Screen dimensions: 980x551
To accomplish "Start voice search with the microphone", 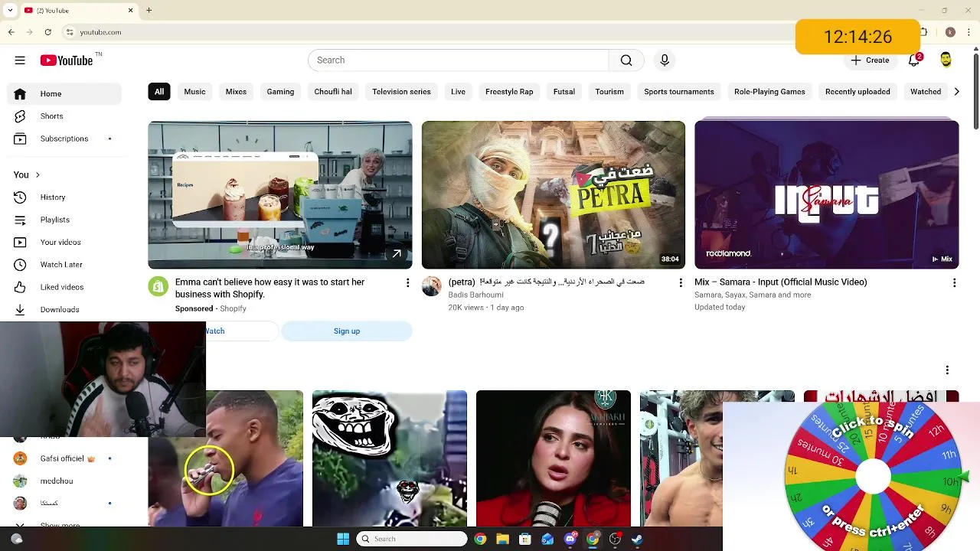I will (665, 60).
